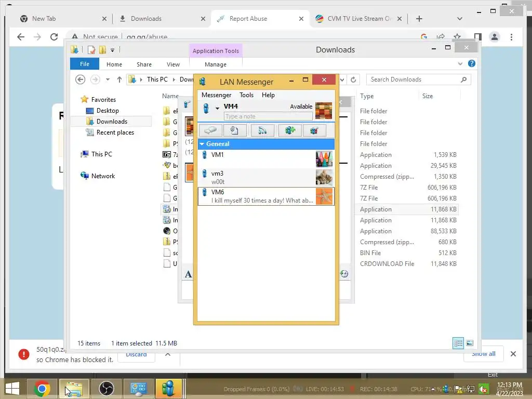
Task: Click VM4's own avatar picture
Action: 323,111
